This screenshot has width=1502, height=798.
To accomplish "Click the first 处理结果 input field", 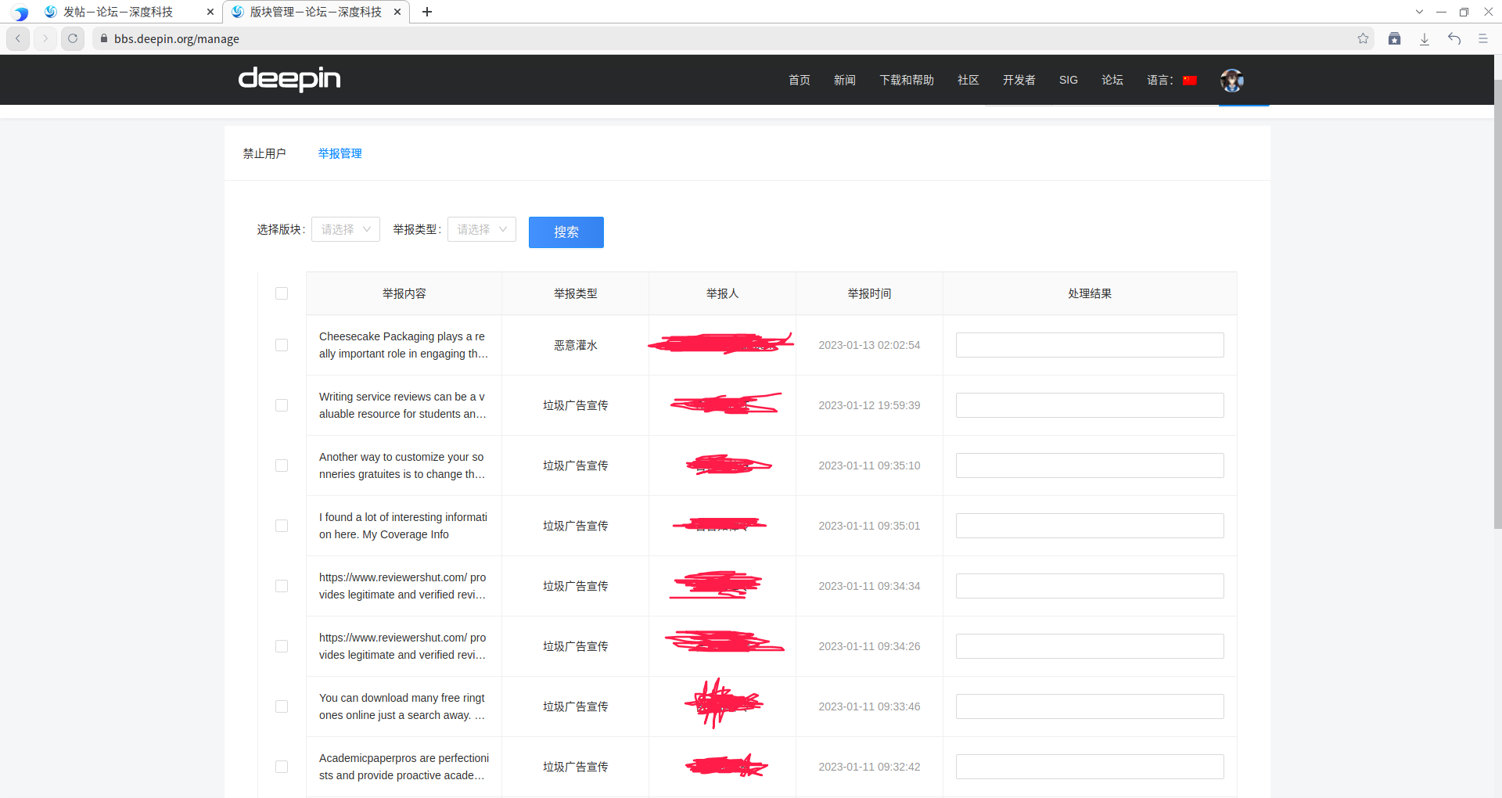I will click(x=1089, y=345).
